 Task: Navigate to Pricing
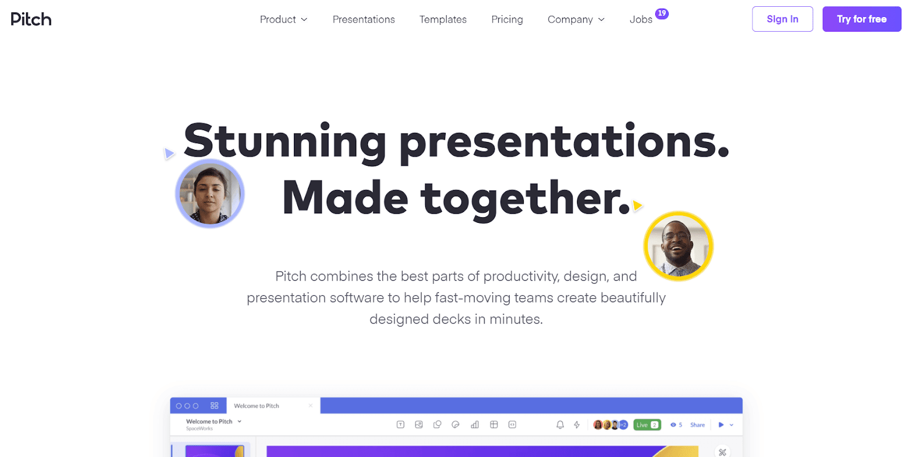click(x=507, y=19)
